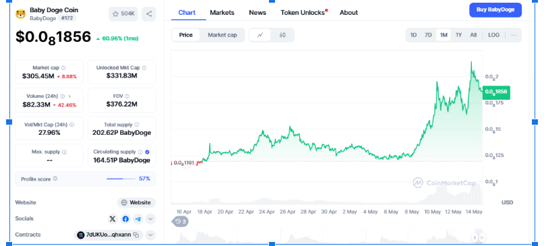
Task: Toggle LOG scale on the chart
Action: (493, 35)
